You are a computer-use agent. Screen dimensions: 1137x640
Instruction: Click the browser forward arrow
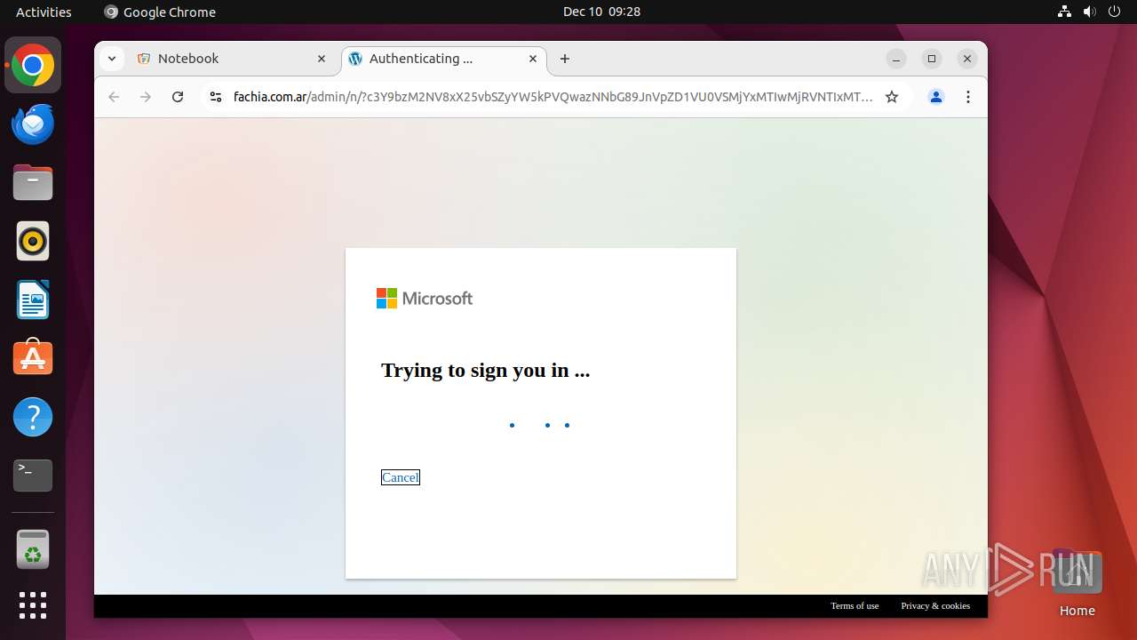click(x=146, y=97)
